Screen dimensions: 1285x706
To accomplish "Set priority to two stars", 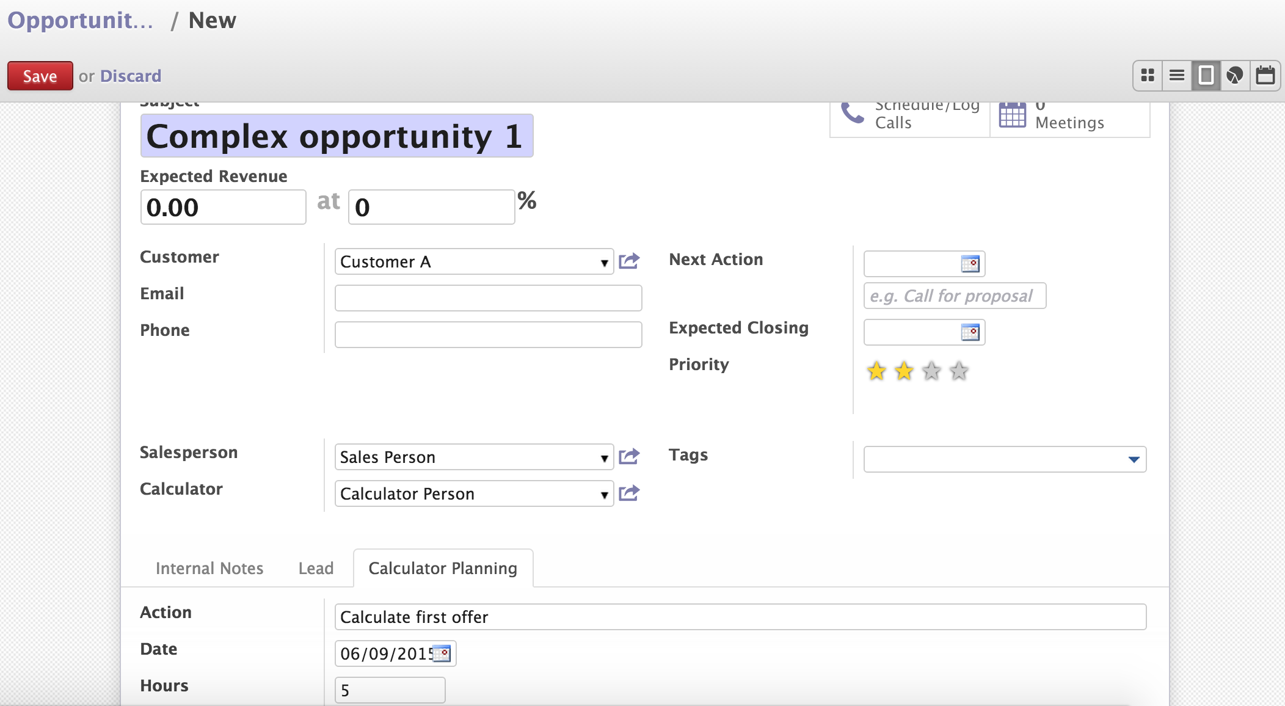I will (904, 371).
